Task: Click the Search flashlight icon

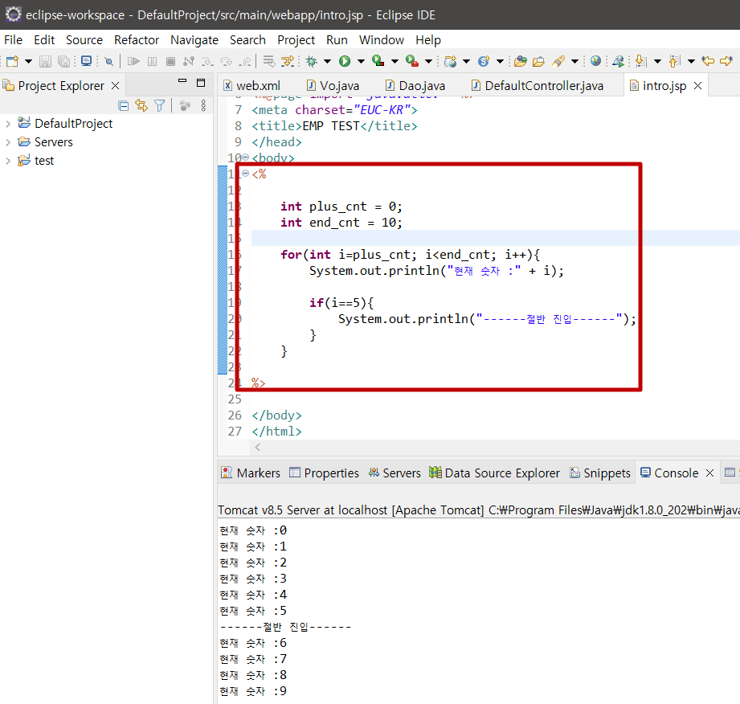Action: coord(558,61)
